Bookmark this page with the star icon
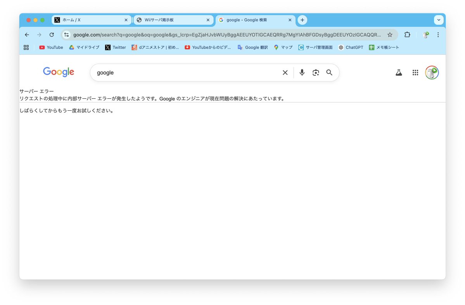The width and height of the screenshot is (465, 305). click(x=390, y=34)
